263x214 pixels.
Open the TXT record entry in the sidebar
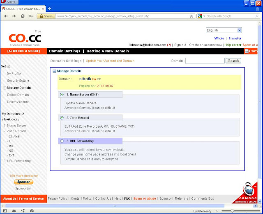10,155
